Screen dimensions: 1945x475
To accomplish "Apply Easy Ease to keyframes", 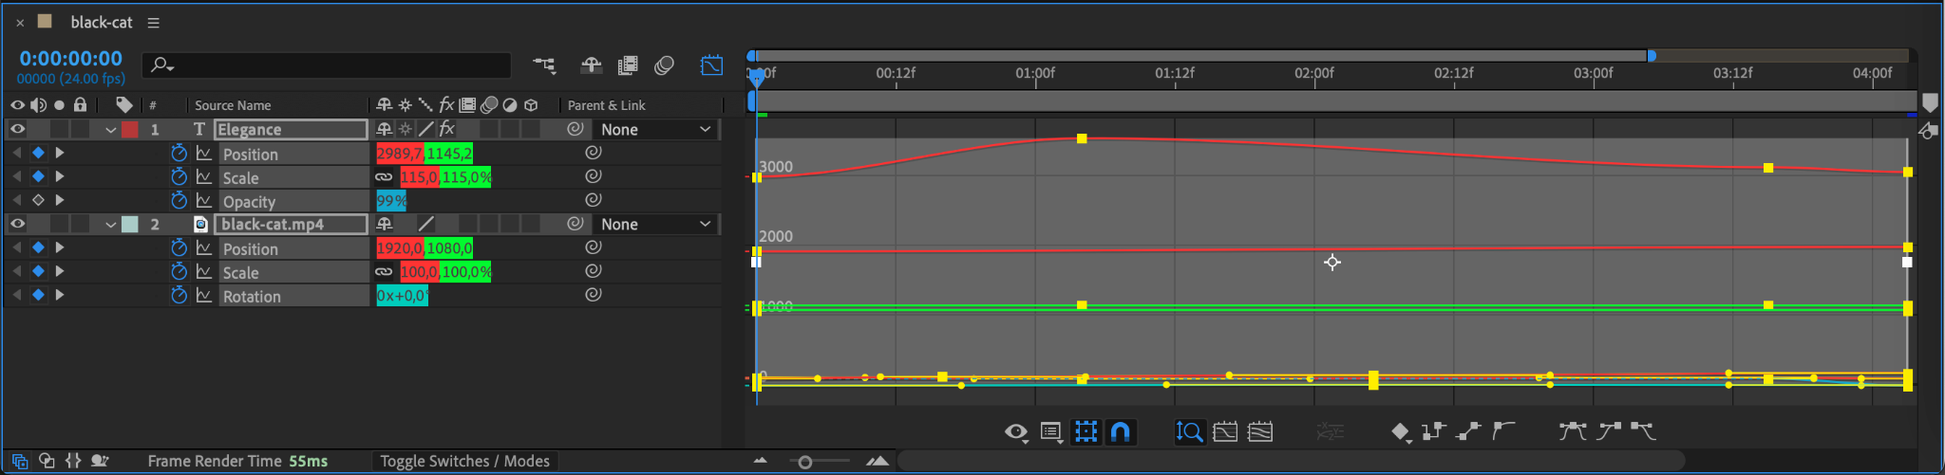I will pos(1573,431).
